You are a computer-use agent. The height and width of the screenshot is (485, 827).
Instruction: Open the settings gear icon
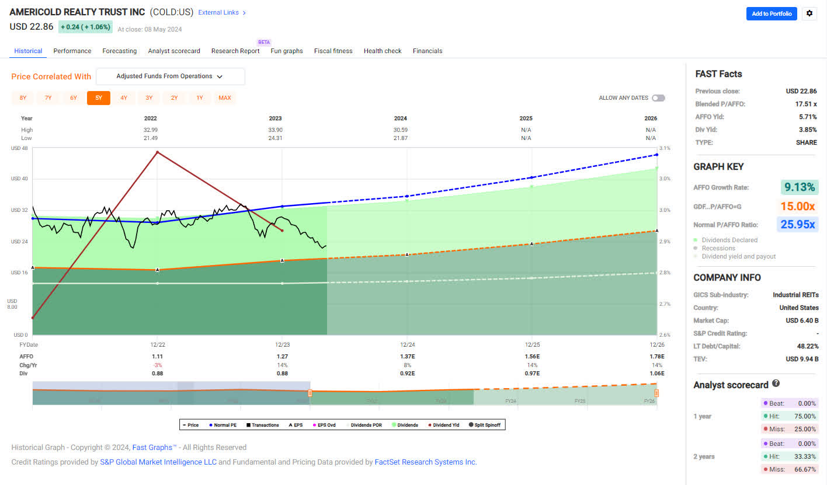pyautogui.click(x=809, y=13)
